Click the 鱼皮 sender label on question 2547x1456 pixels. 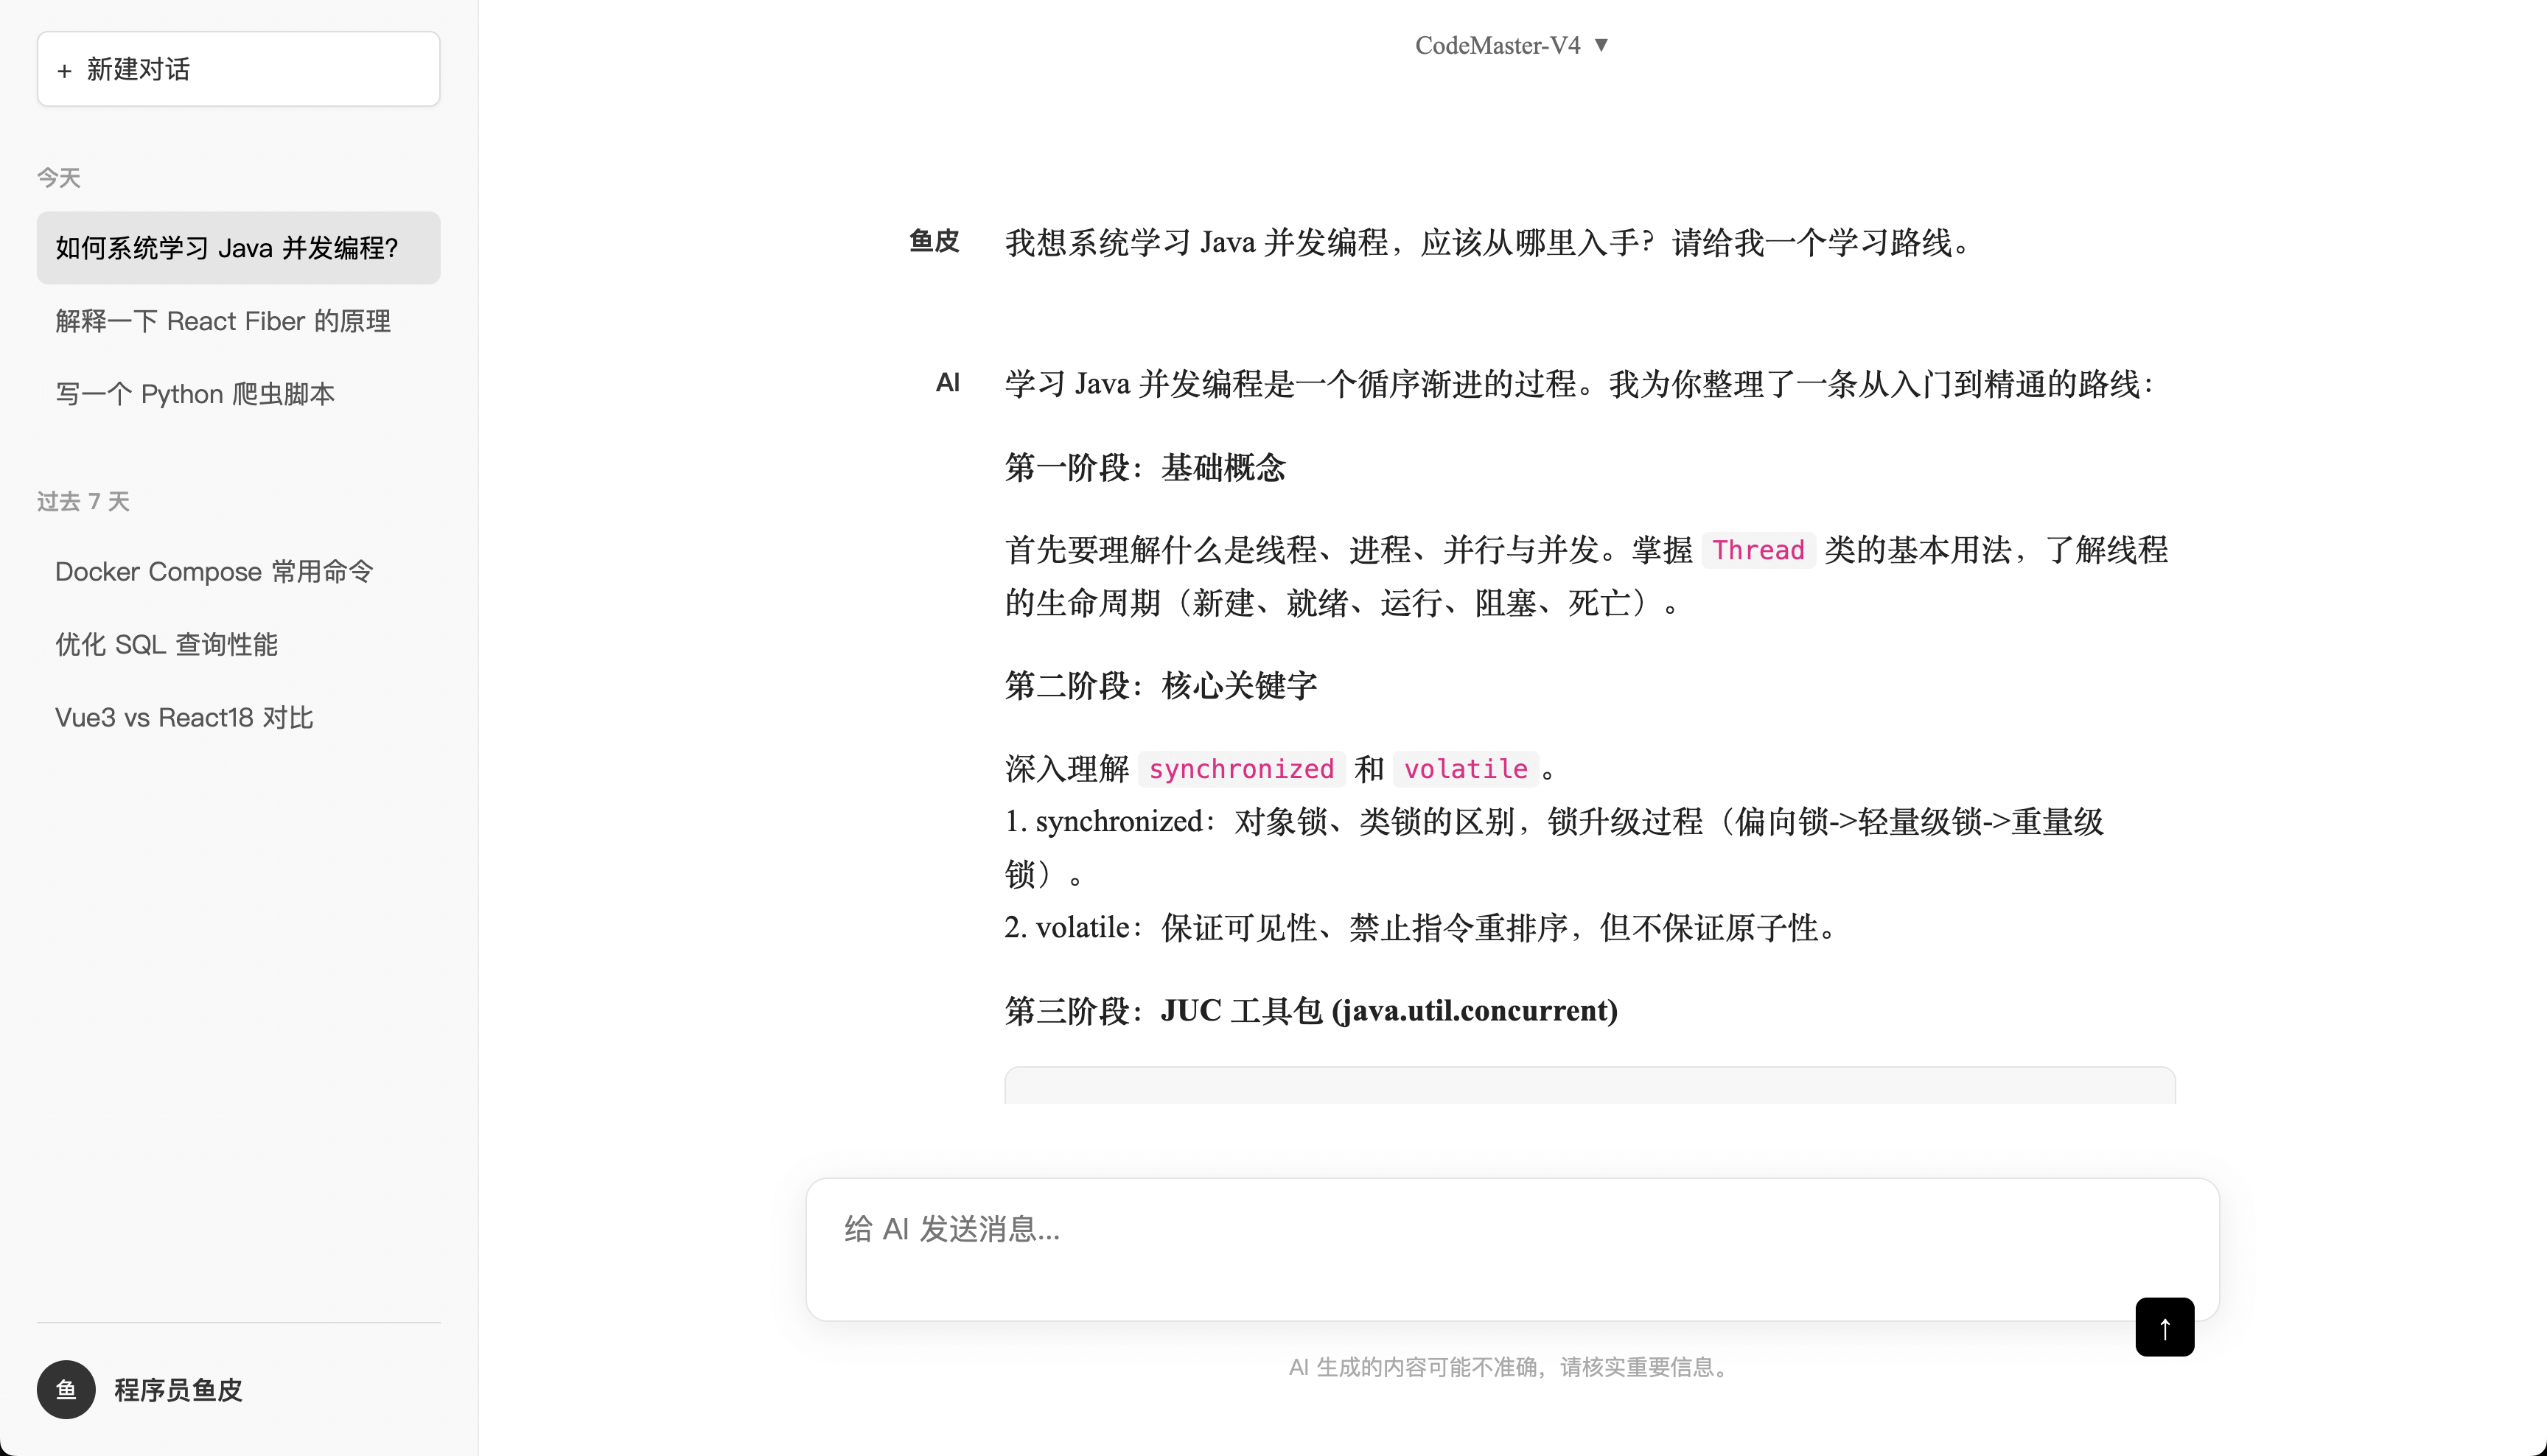(x=934, y=241)
